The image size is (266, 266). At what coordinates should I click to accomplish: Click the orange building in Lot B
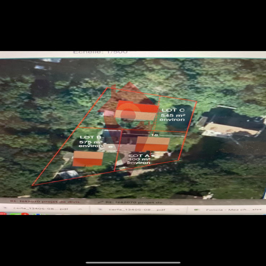pyautogui.click(x=88, y=159)
